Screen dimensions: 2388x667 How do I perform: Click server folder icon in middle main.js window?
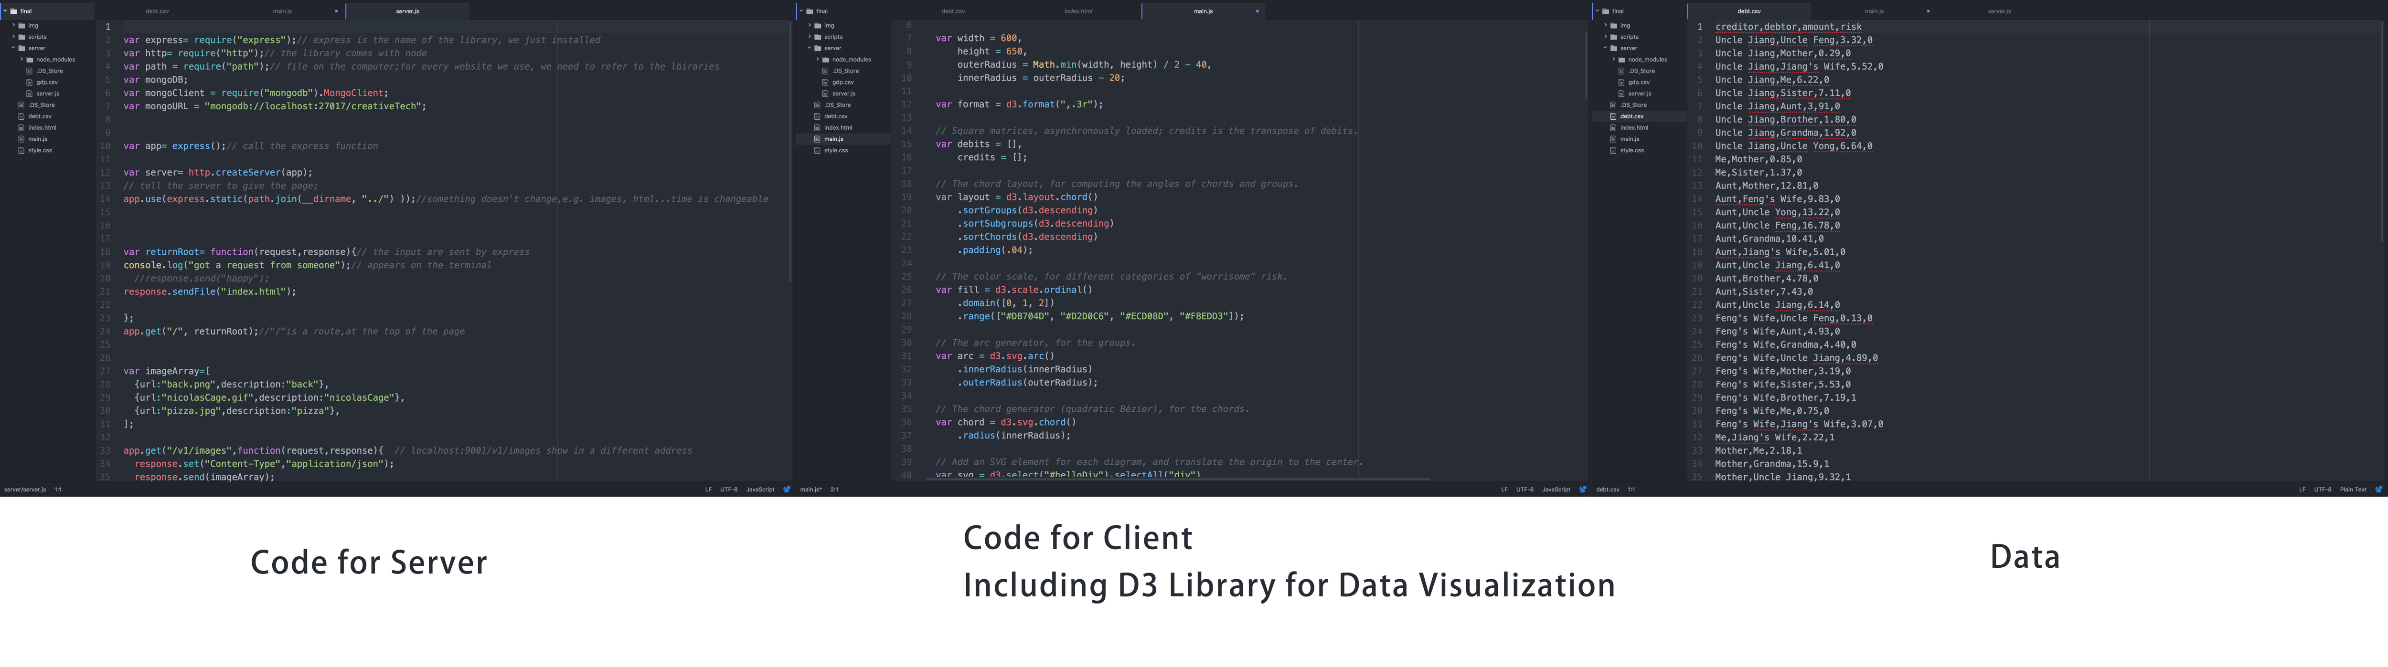819,48
